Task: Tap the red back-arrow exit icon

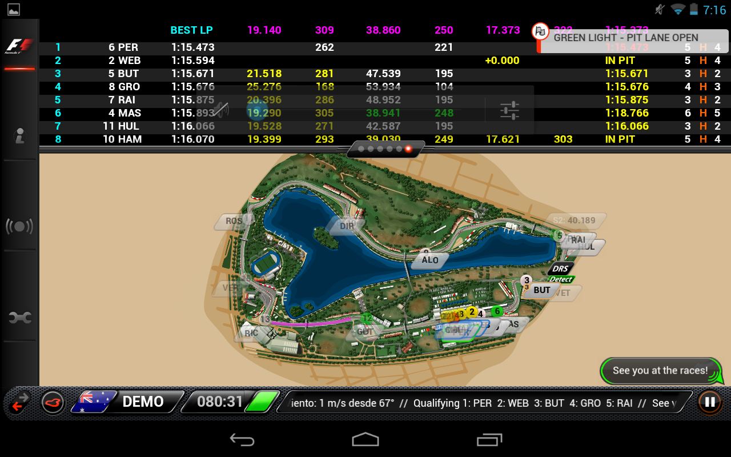Action: coord(19,402)
